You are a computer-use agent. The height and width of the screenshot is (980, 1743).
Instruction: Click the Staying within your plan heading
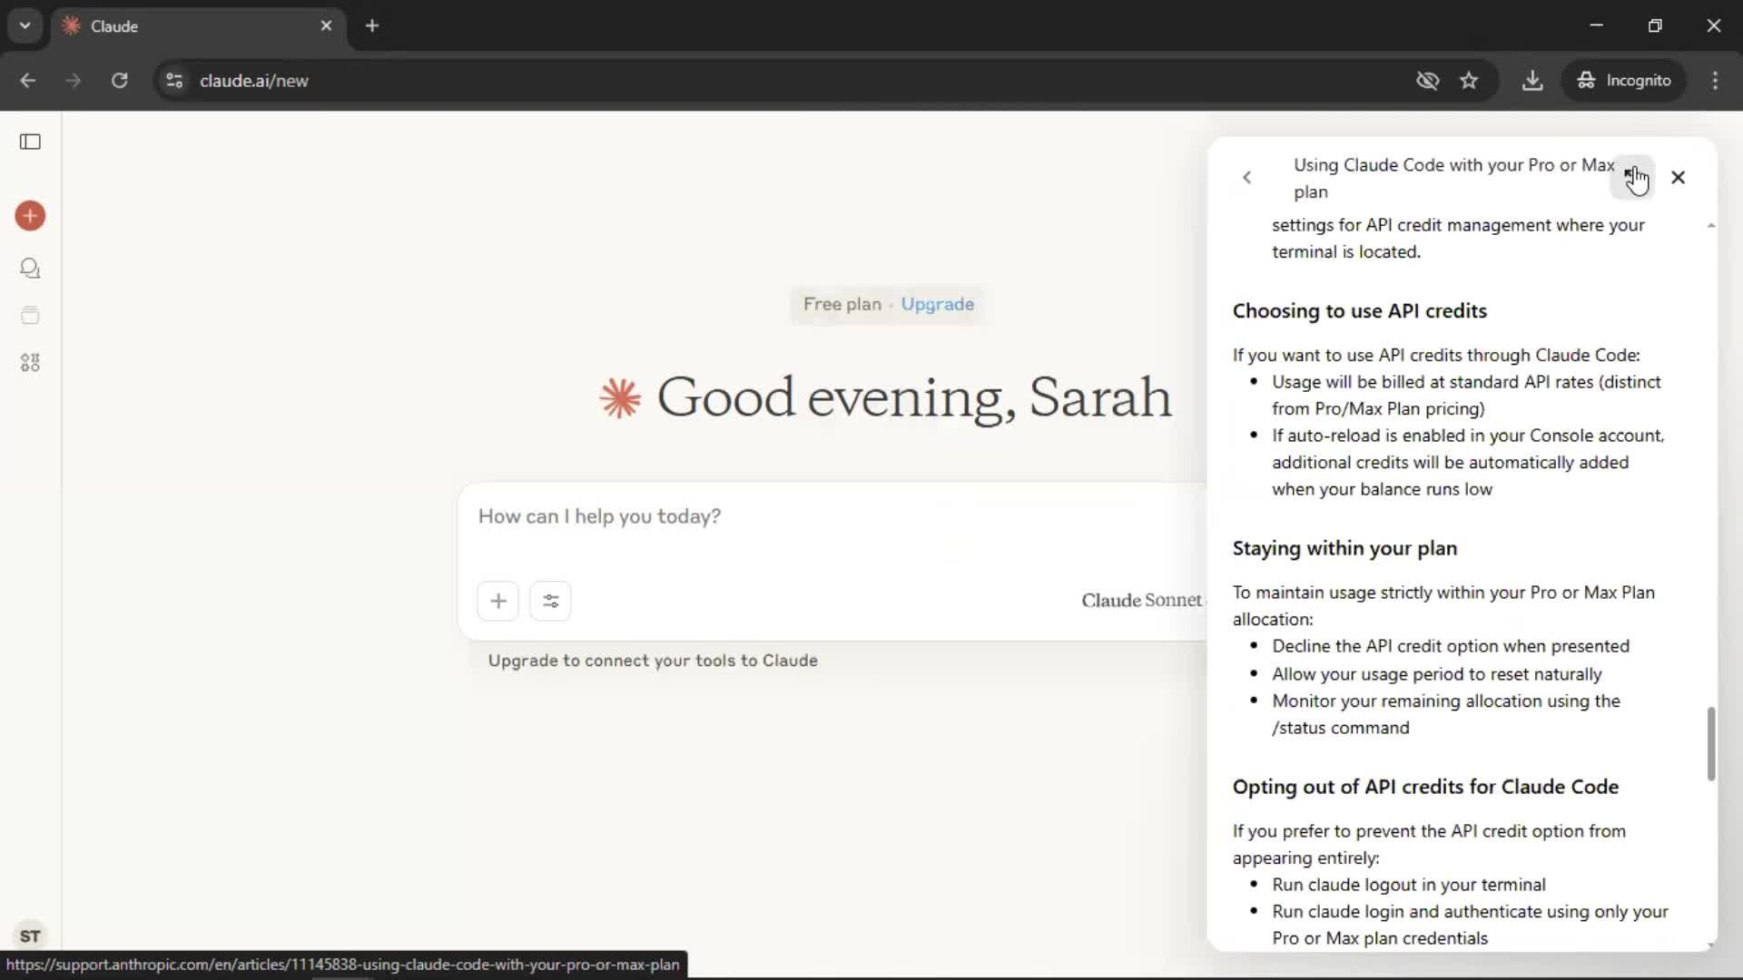[1344, 549]
